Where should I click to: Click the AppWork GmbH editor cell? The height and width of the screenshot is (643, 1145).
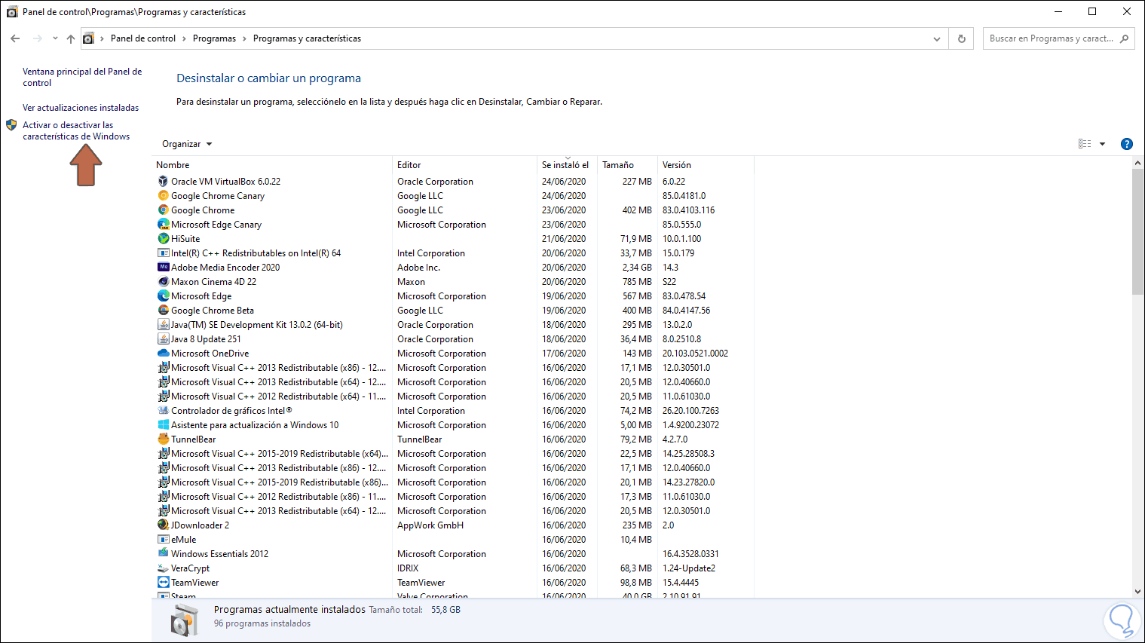[430, 525]
